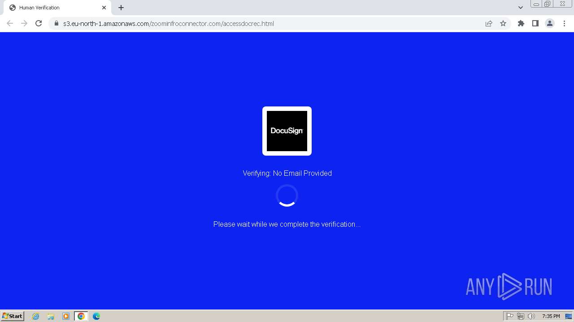This screenshot has width=574, height=322.
Task: Go back to the previous page
Action: click(x=10, y=23)
